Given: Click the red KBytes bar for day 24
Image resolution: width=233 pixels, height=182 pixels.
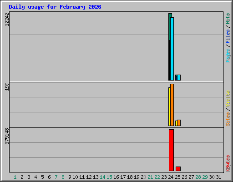Looking at the screenshot, I should 171,150.
